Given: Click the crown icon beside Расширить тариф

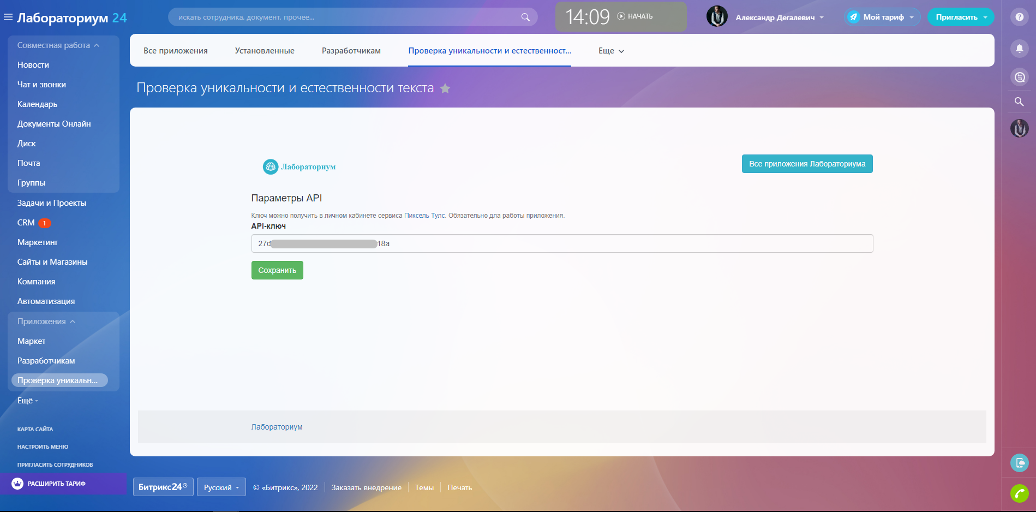Looking at the screenshot, I should (x=17, y=484).
